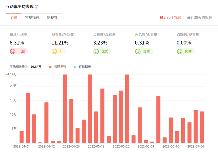Image resolution: width=218 pixels, height=153 pixels.
Task: Click the last bar on the chart
Action: click(202, 127)
